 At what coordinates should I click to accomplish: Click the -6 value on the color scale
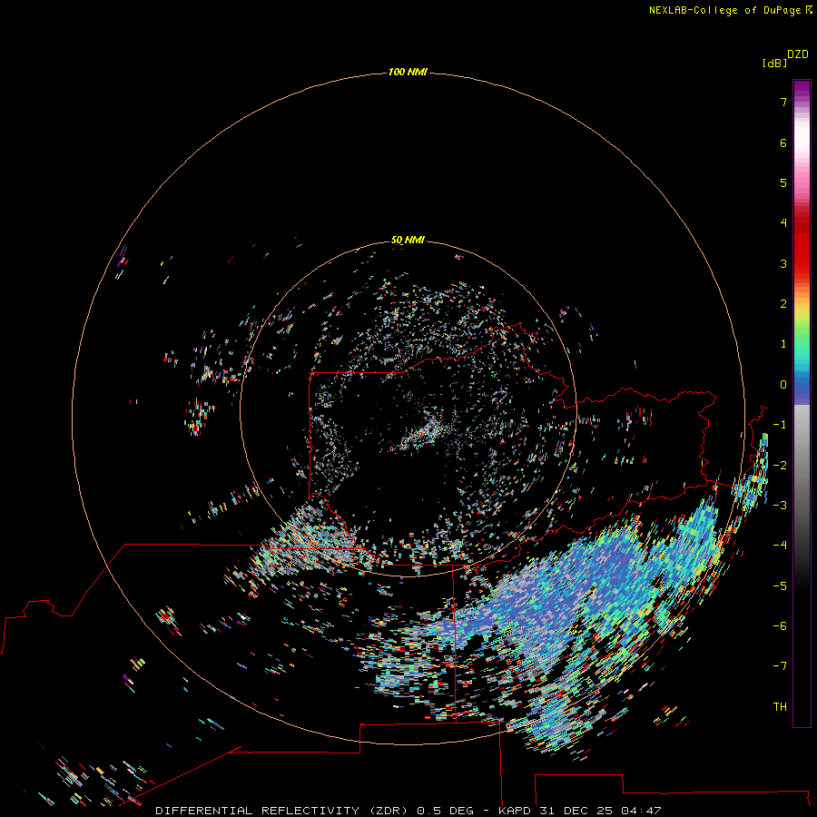point(780,626)
